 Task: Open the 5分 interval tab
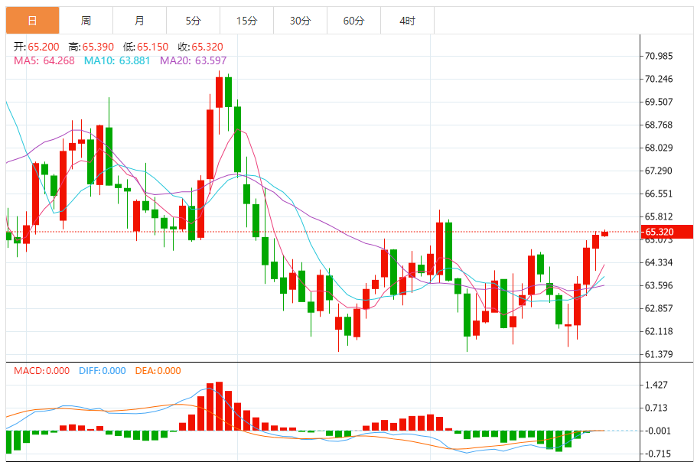pos(193,21)
